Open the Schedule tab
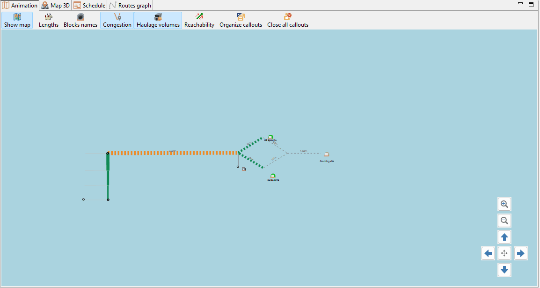This screenshot has height=288, width=540. click(89, 6)
